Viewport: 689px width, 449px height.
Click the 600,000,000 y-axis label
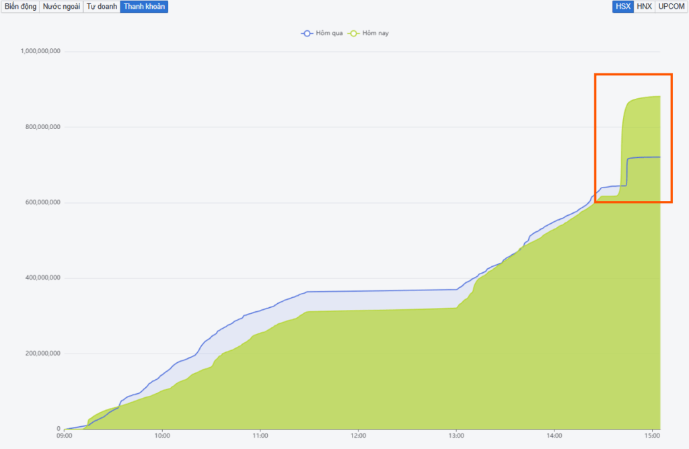pos(42,203)
